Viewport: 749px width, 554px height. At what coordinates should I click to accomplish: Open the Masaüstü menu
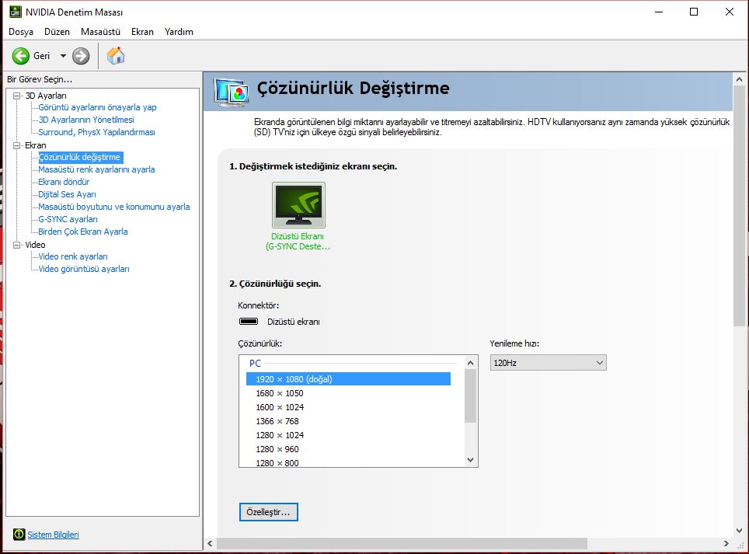tap(100, 32)
